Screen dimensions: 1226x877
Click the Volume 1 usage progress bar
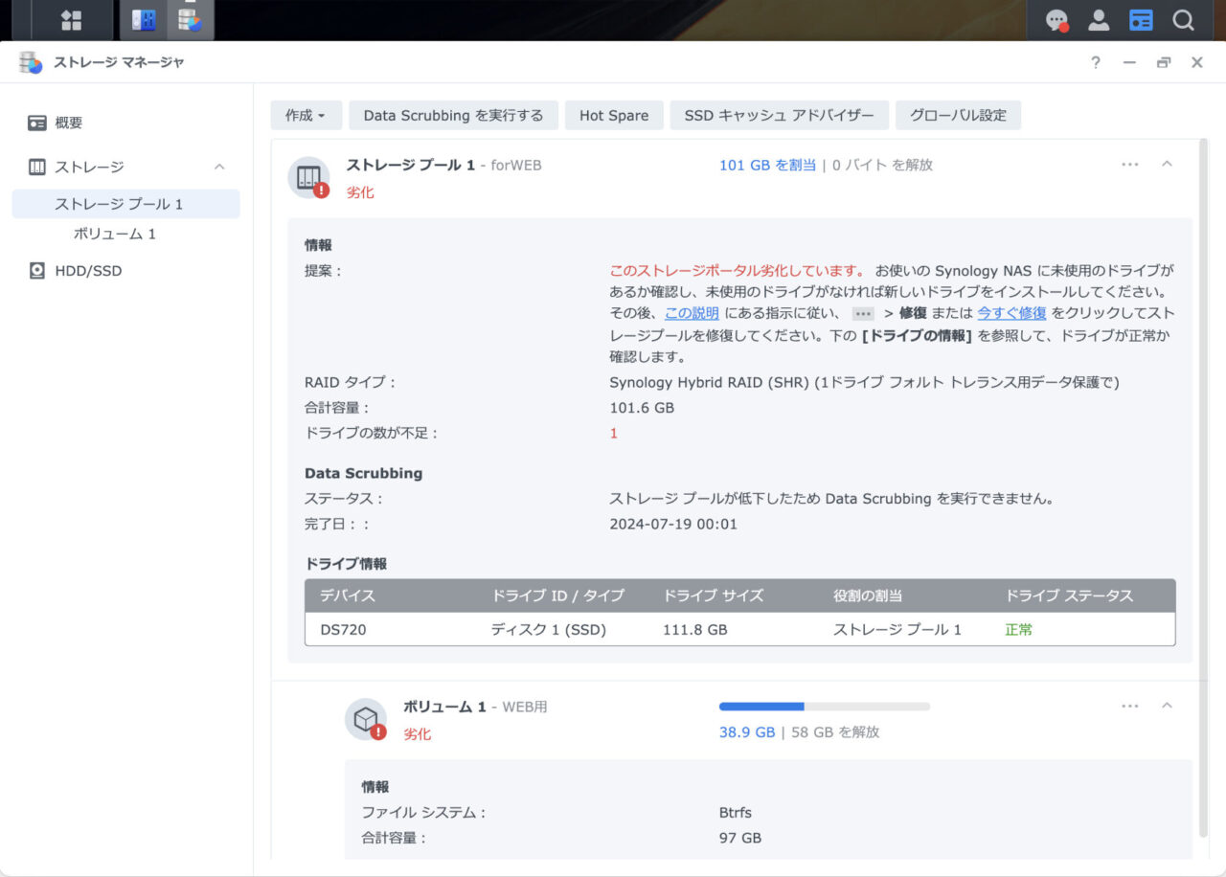pyautogui.click(x=825, y=707)
